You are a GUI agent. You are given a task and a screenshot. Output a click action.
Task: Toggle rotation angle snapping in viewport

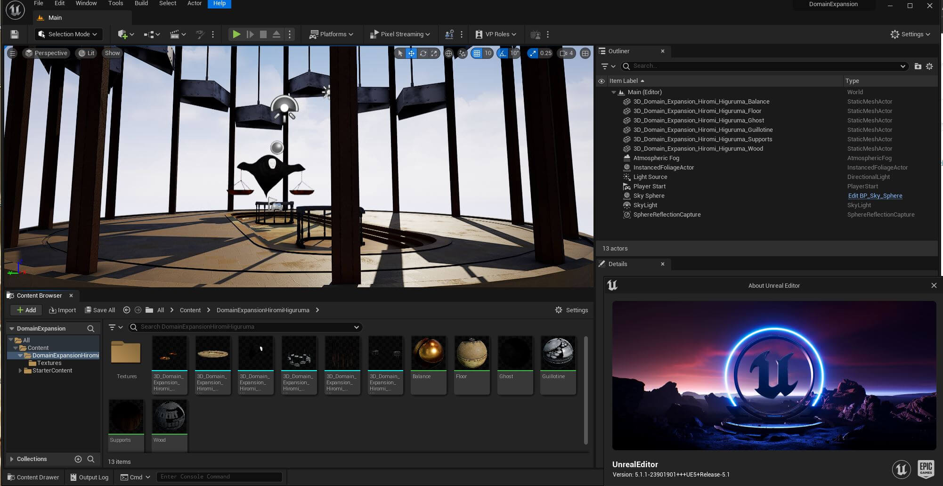pyautogui.click(x=503, y=53)
